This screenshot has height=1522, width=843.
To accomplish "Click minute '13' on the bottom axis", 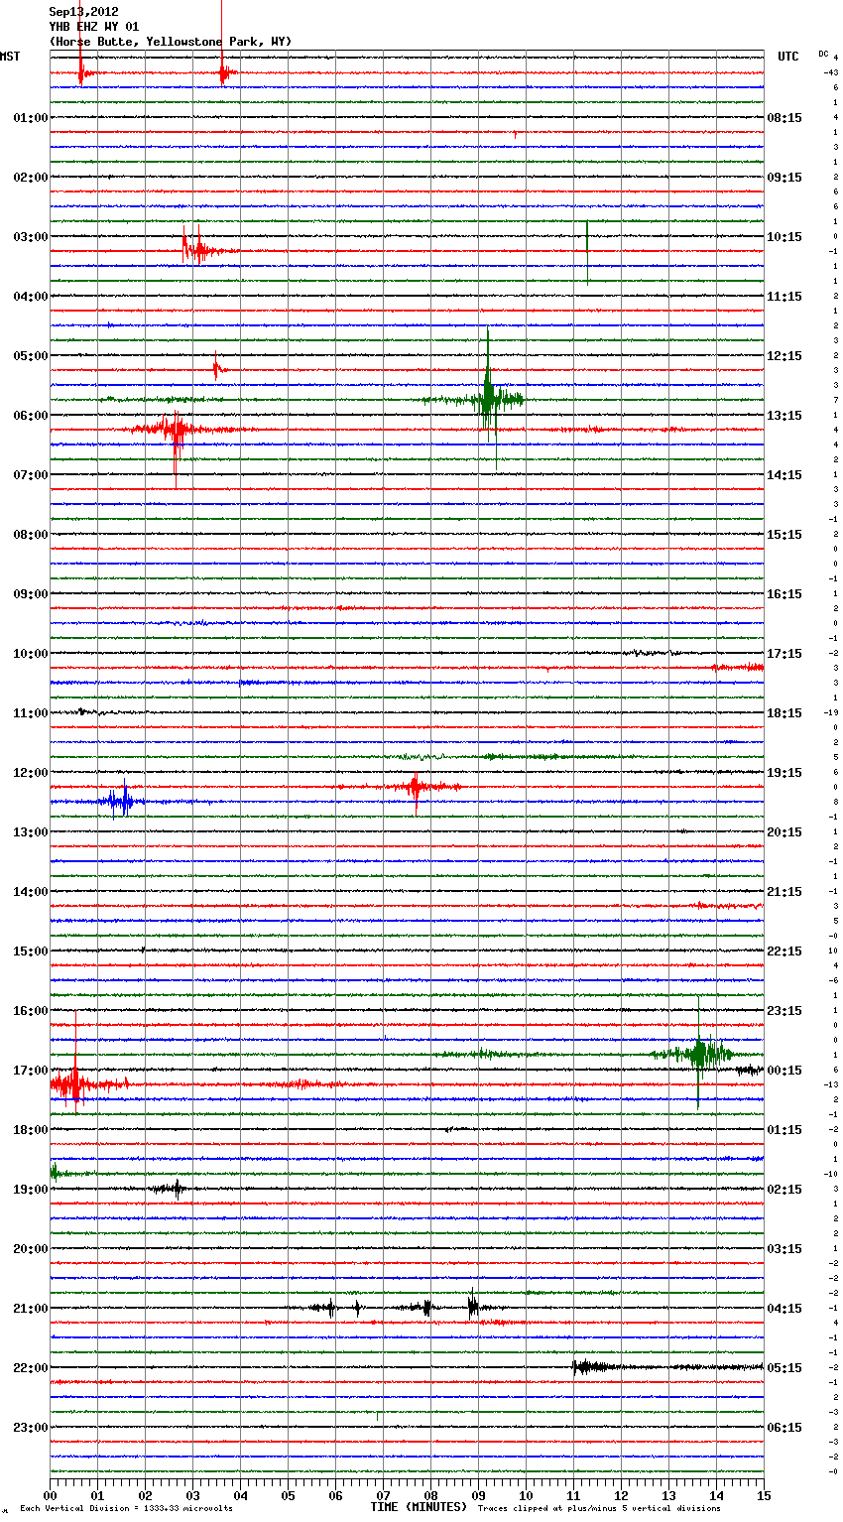I will [669, 1495].
